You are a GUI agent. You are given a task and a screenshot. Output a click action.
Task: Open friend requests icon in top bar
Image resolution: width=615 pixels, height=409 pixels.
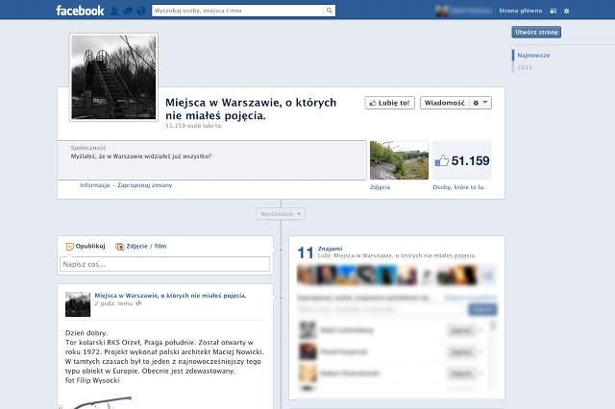[114, 11]
